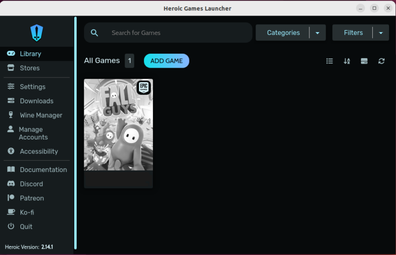
Task: Toggle alphabetical sort order
Action: click(x=347, y=61)
